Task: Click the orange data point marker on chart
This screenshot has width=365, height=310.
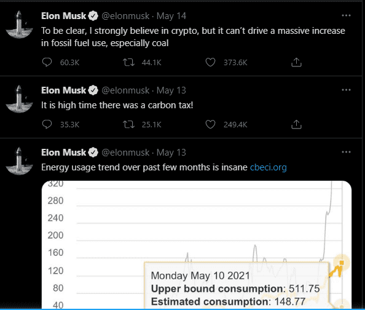Action: pyautogui.click(x=342, y=263)
